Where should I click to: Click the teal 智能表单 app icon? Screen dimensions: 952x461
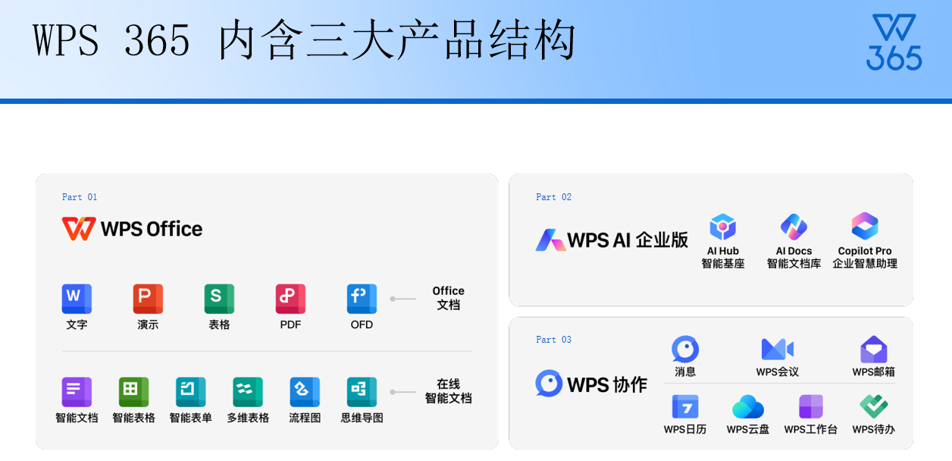point(190,392)
